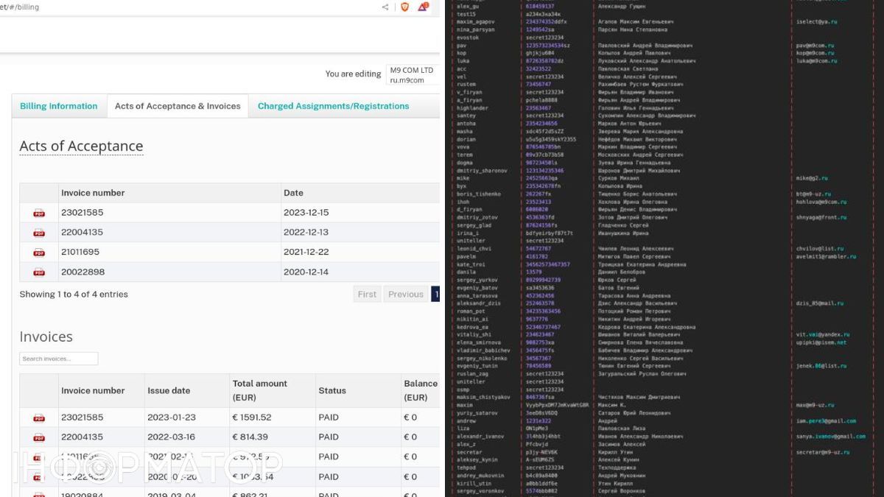Viewport: 884px width, 497px height.
Task: Open the Brave Shields lion icon
Action: point(404,7)
